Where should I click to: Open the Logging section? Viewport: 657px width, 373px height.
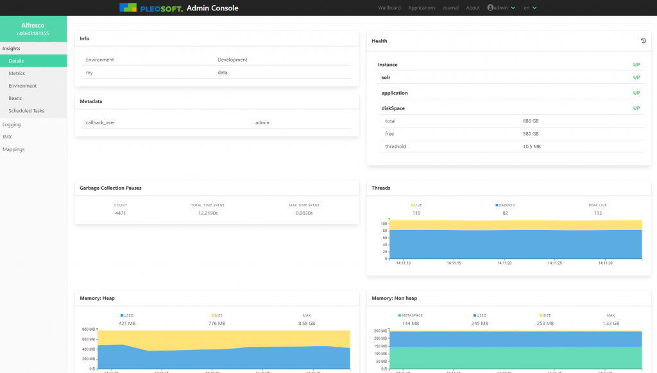coord(12,124)
